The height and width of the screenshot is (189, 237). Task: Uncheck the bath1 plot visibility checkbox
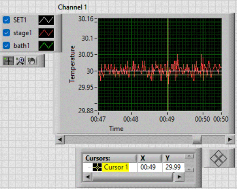[6, 46]
